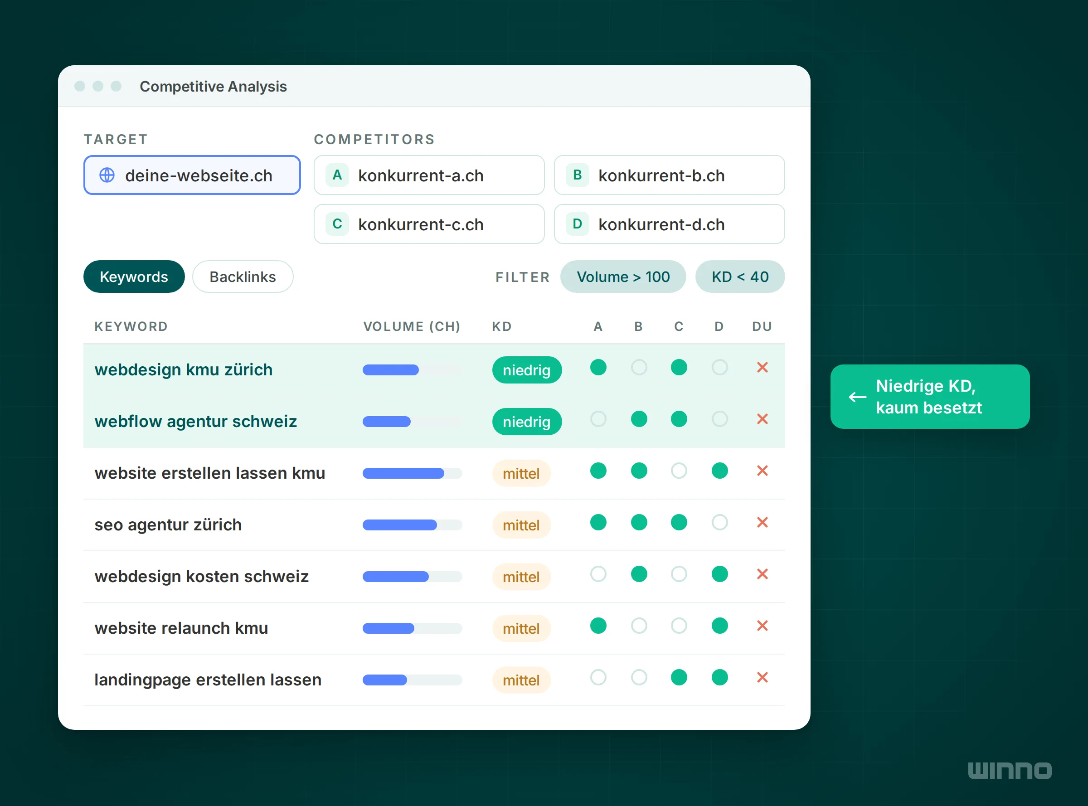
Task: Click the C badge beside konkurrent-c.ch
Action: pos(337,224)
